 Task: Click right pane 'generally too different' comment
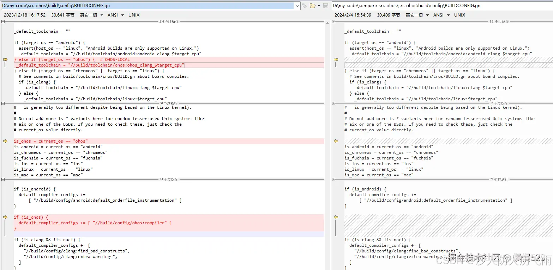tap(433, 107)
